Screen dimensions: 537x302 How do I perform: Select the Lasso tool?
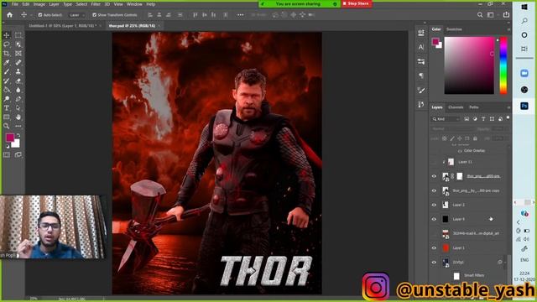[7, 44]
